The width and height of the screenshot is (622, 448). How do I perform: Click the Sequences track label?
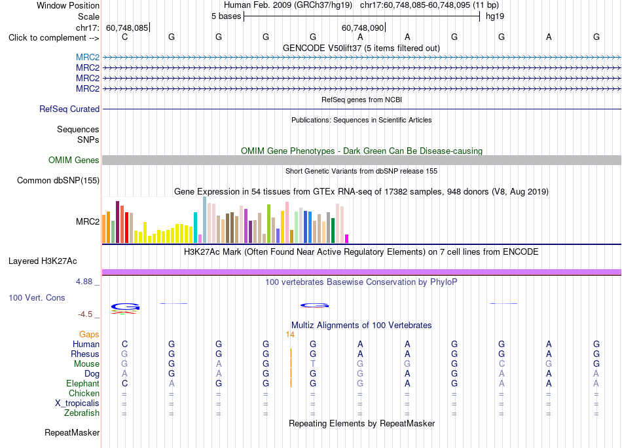tap(78, 130)
